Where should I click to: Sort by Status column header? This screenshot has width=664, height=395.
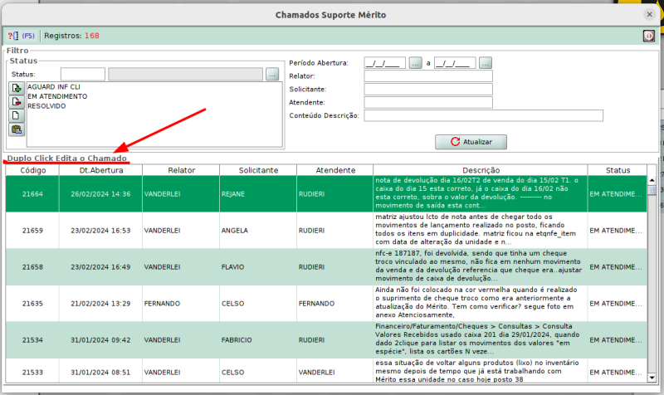(x=618, y=170)
